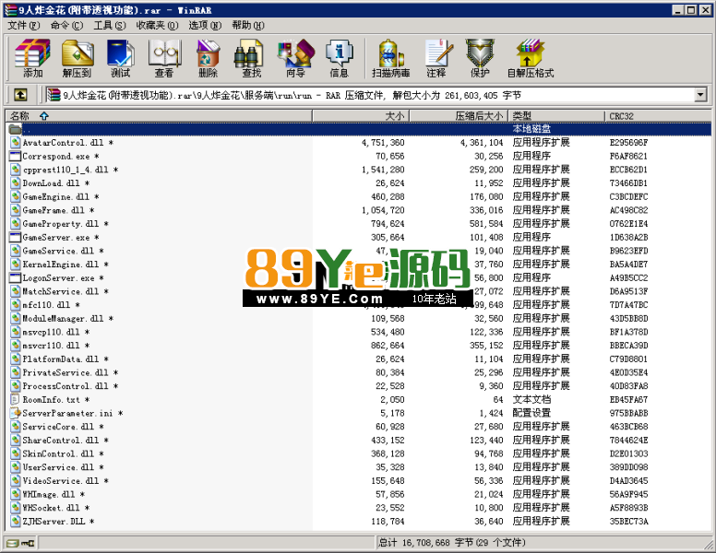Click the Extract To (解压到) icon
Screen dimensions: 716x553
pos(77,59)
